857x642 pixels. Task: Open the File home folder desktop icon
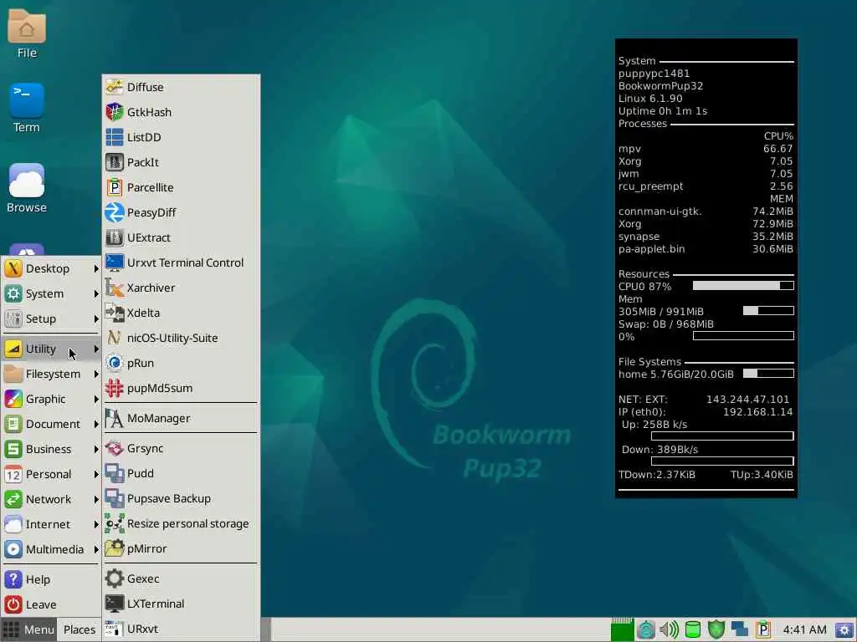tap(26, 33)
